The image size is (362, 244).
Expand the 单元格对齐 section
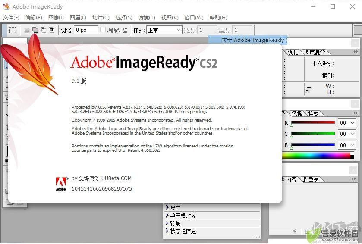point(167,216)
